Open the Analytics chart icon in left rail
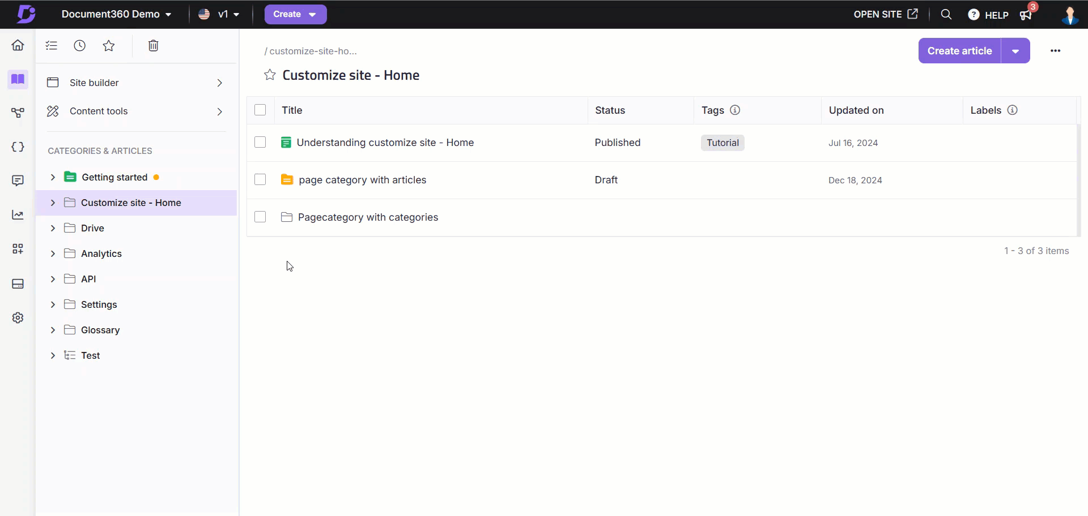This screenshot has height=516, width=1088. coord(18,215)
